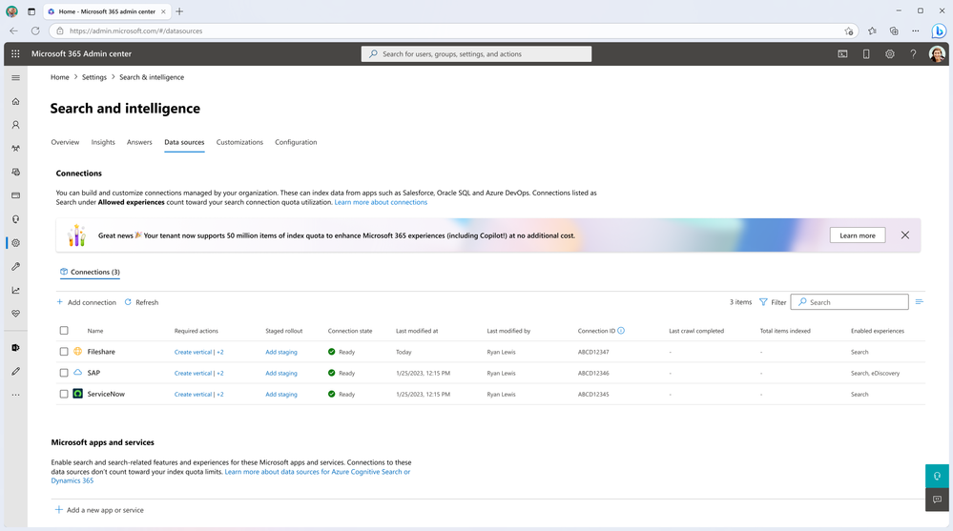Switch to the Answers tab
Screen dimensions: 953x531
(x=139, y=142)
